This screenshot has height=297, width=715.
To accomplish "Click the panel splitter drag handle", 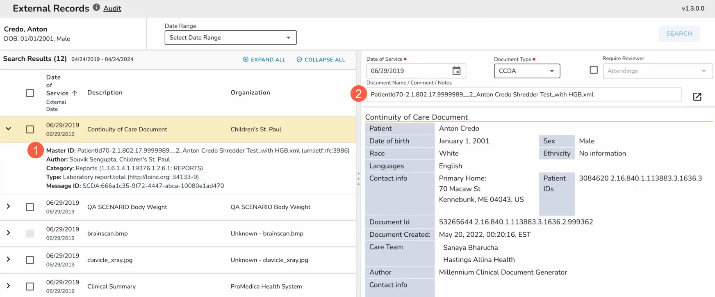I will pyautogui.click(x=358, y=178).
